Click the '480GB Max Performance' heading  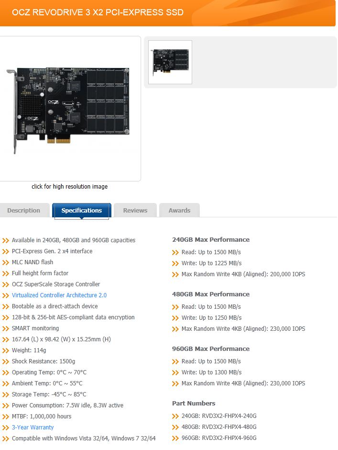(211, 294)
